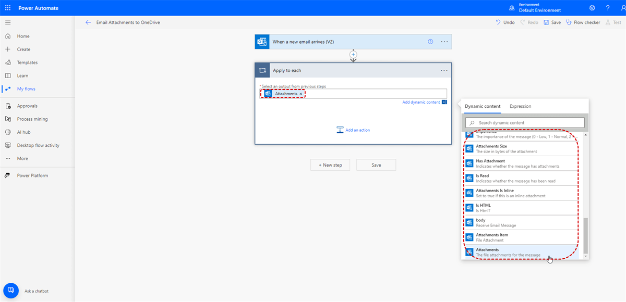Viewport: 626px width, 302px height.
Task: Click Add an action
Action: (353, 130)
